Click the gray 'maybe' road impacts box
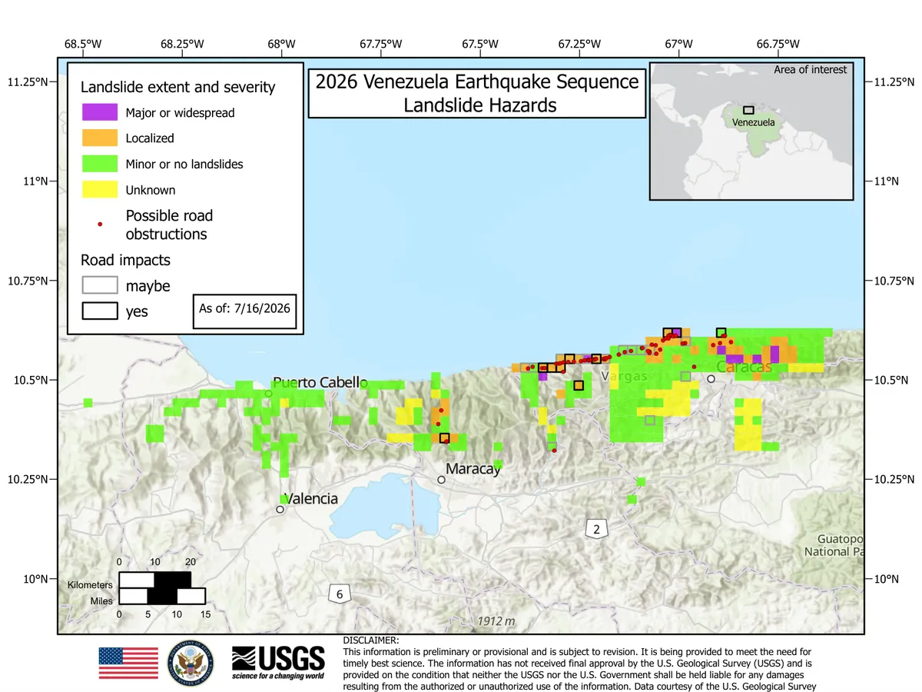 coord(100,285)
